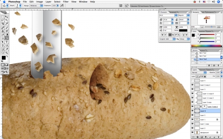223x139 pixels.
Task: Open the Select menu
Action: click(x=57, y=2)
